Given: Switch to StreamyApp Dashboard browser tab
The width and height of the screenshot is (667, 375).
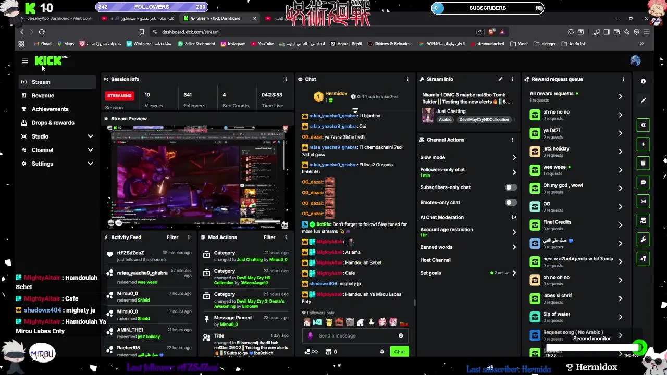Looking at the screenshot, I should click(x=56, y=18).
